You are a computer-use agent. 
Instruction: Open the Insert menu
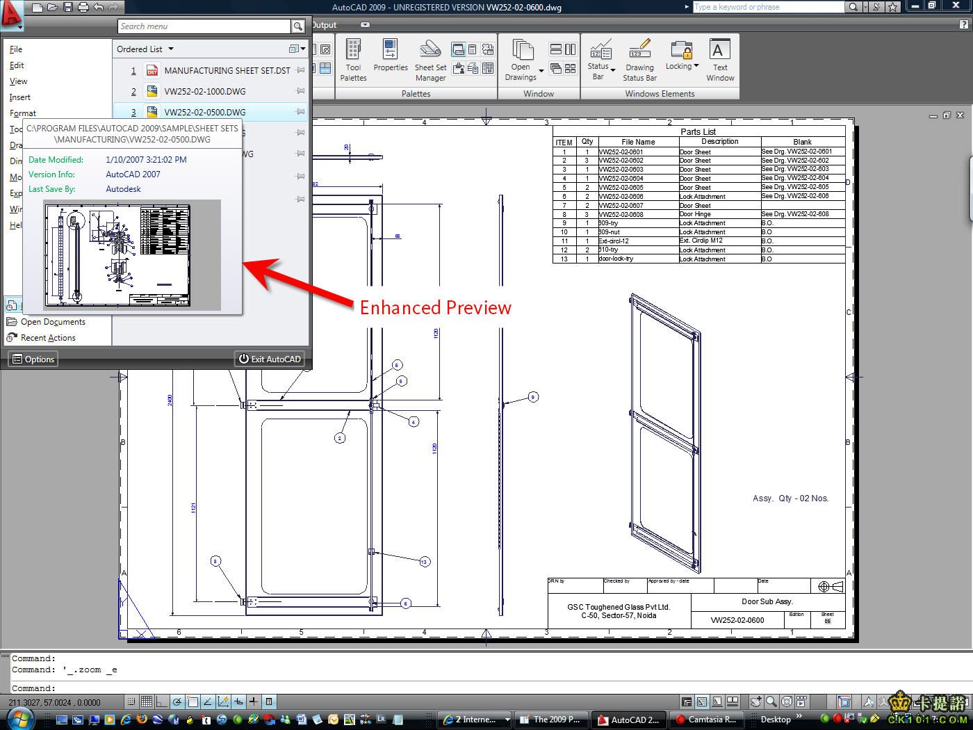tap(20, 97)
